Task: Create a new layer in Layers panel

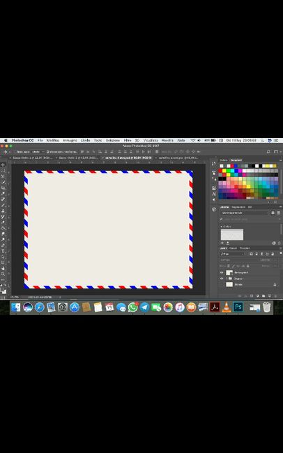Action: point(270,295)
